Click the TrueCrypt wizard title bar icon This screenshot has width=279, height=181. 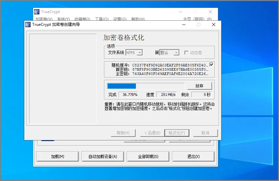(x=28, y=25)
